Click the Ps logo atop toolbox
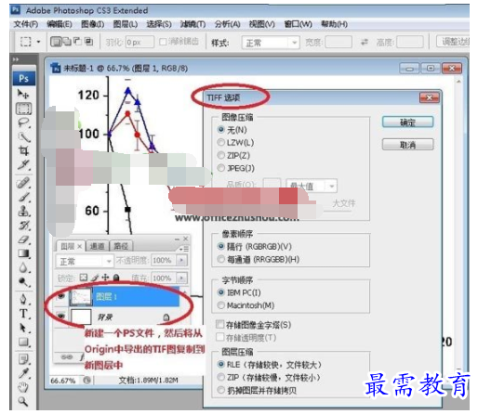The height and width of the screenshot is (414, 478). 24,79
